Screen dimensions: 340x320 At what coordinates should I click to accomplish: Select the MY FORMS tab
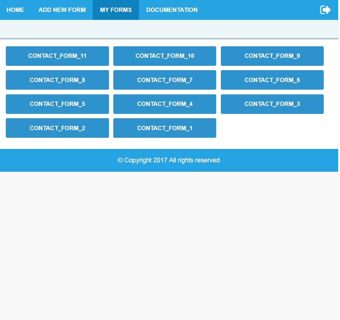116,10
